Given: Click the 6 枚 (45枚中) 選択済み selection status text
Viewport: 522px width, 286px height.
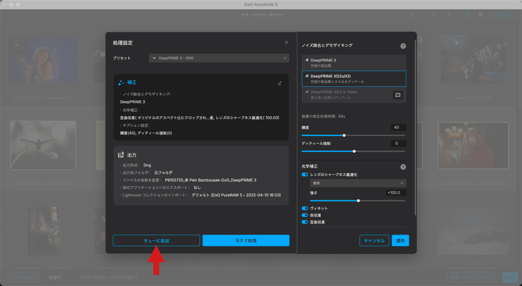Looking at the screenshot, I should click(x=262, y=14).
